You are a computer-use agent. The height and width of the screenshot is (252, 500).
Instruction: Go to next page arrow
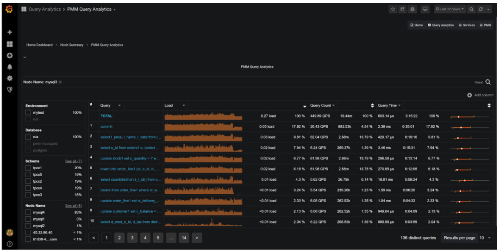[x=197, y=238]
